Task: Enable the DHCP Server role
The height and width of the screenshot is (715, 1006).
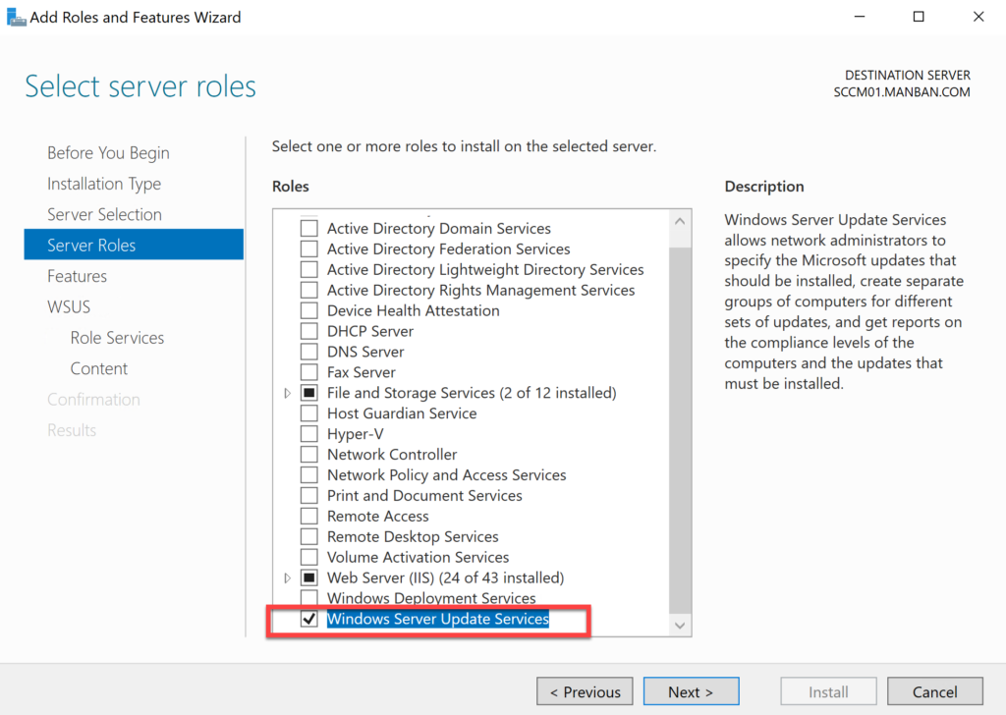Action: (309, 330)
